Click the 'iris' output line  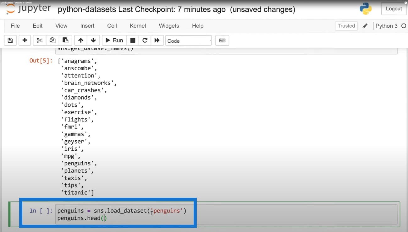point(72,148)
